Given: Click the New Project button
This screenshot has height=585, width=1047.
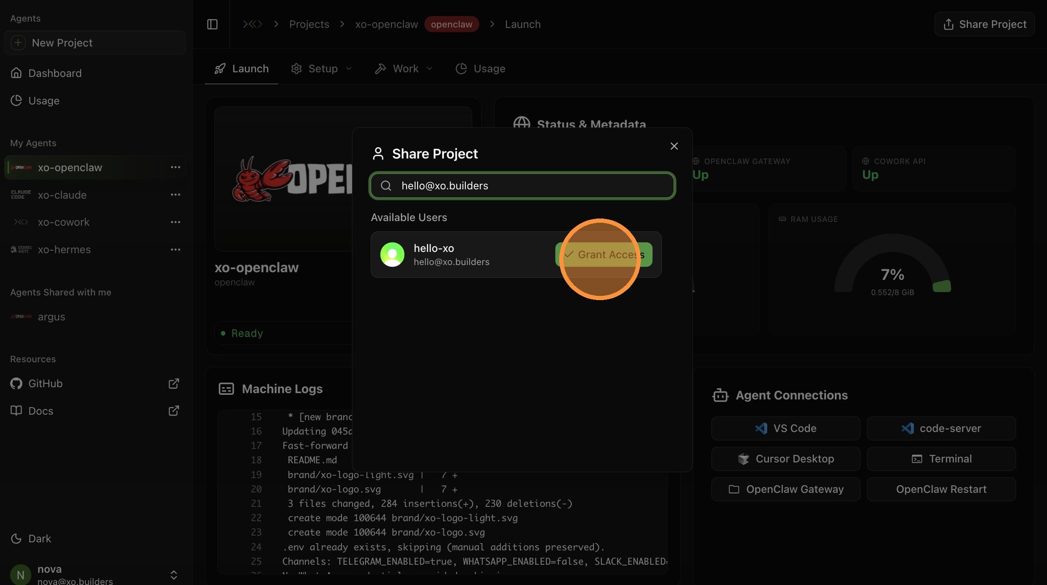Looking at the screenshot, I should click(95, 43).
